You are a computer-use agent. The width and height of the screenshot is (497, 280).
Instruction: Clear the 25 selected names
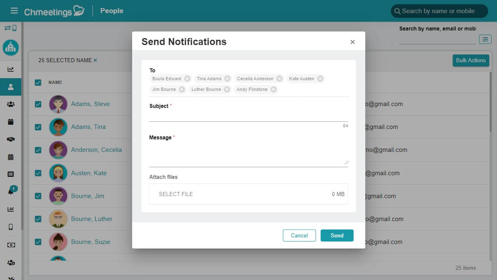95,60
